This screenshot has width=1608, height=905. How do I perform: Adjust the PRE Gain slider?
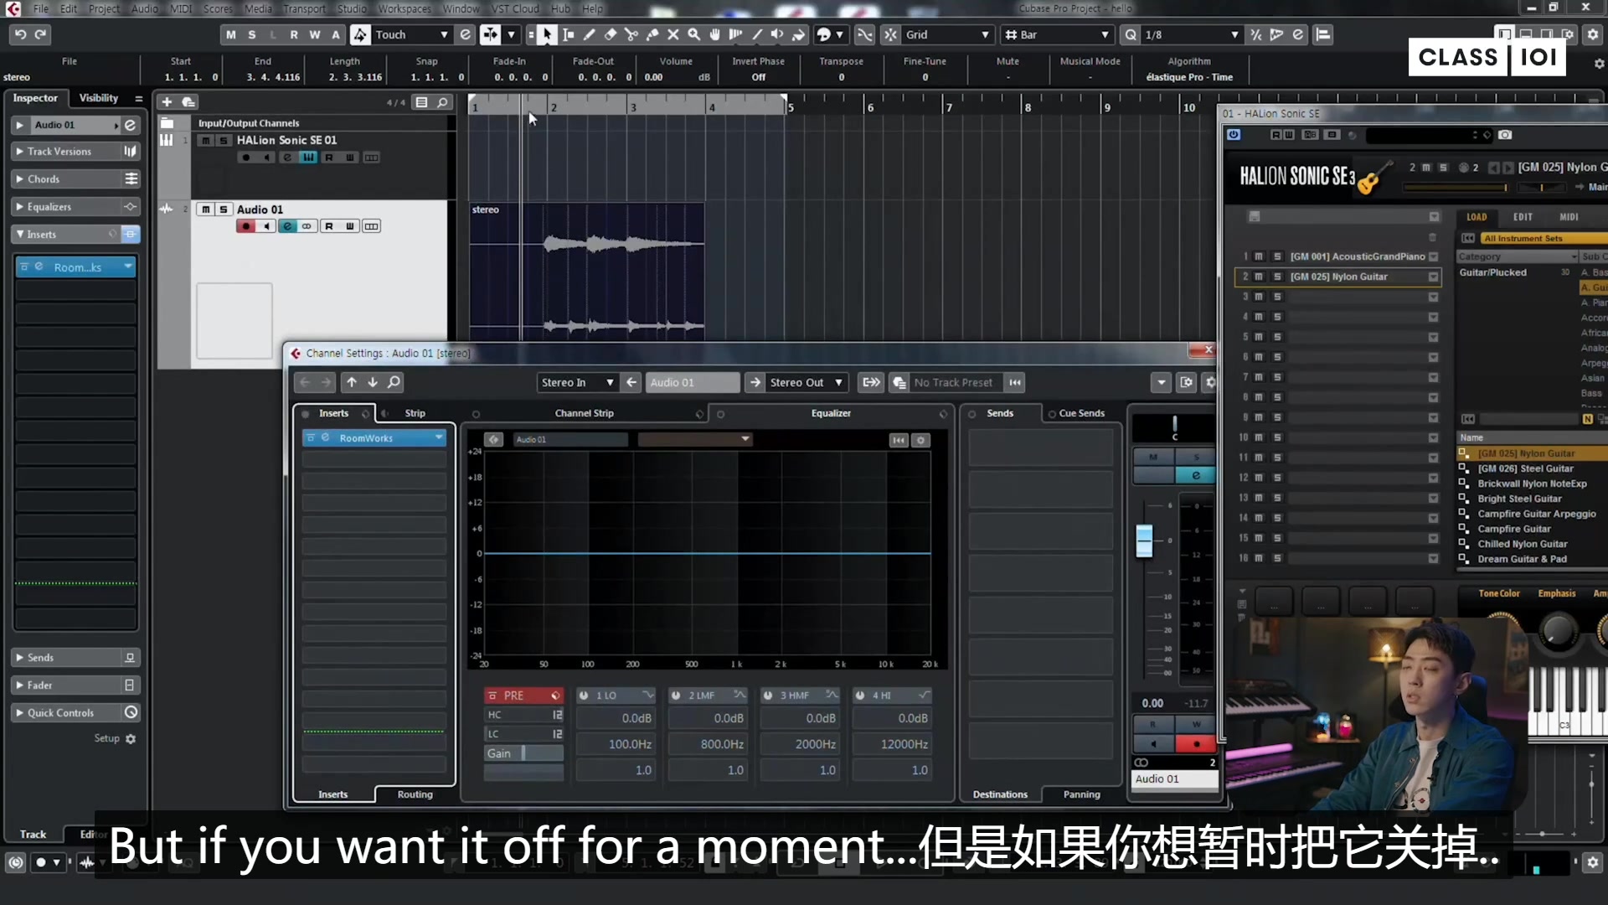pos(523,753)
